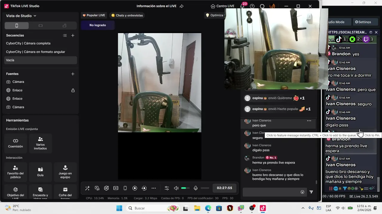Viewport: 382px width, 214px height.
Task: Open TikTok LIVE Studio taskbar icon
Action: (x=263, y=208)
